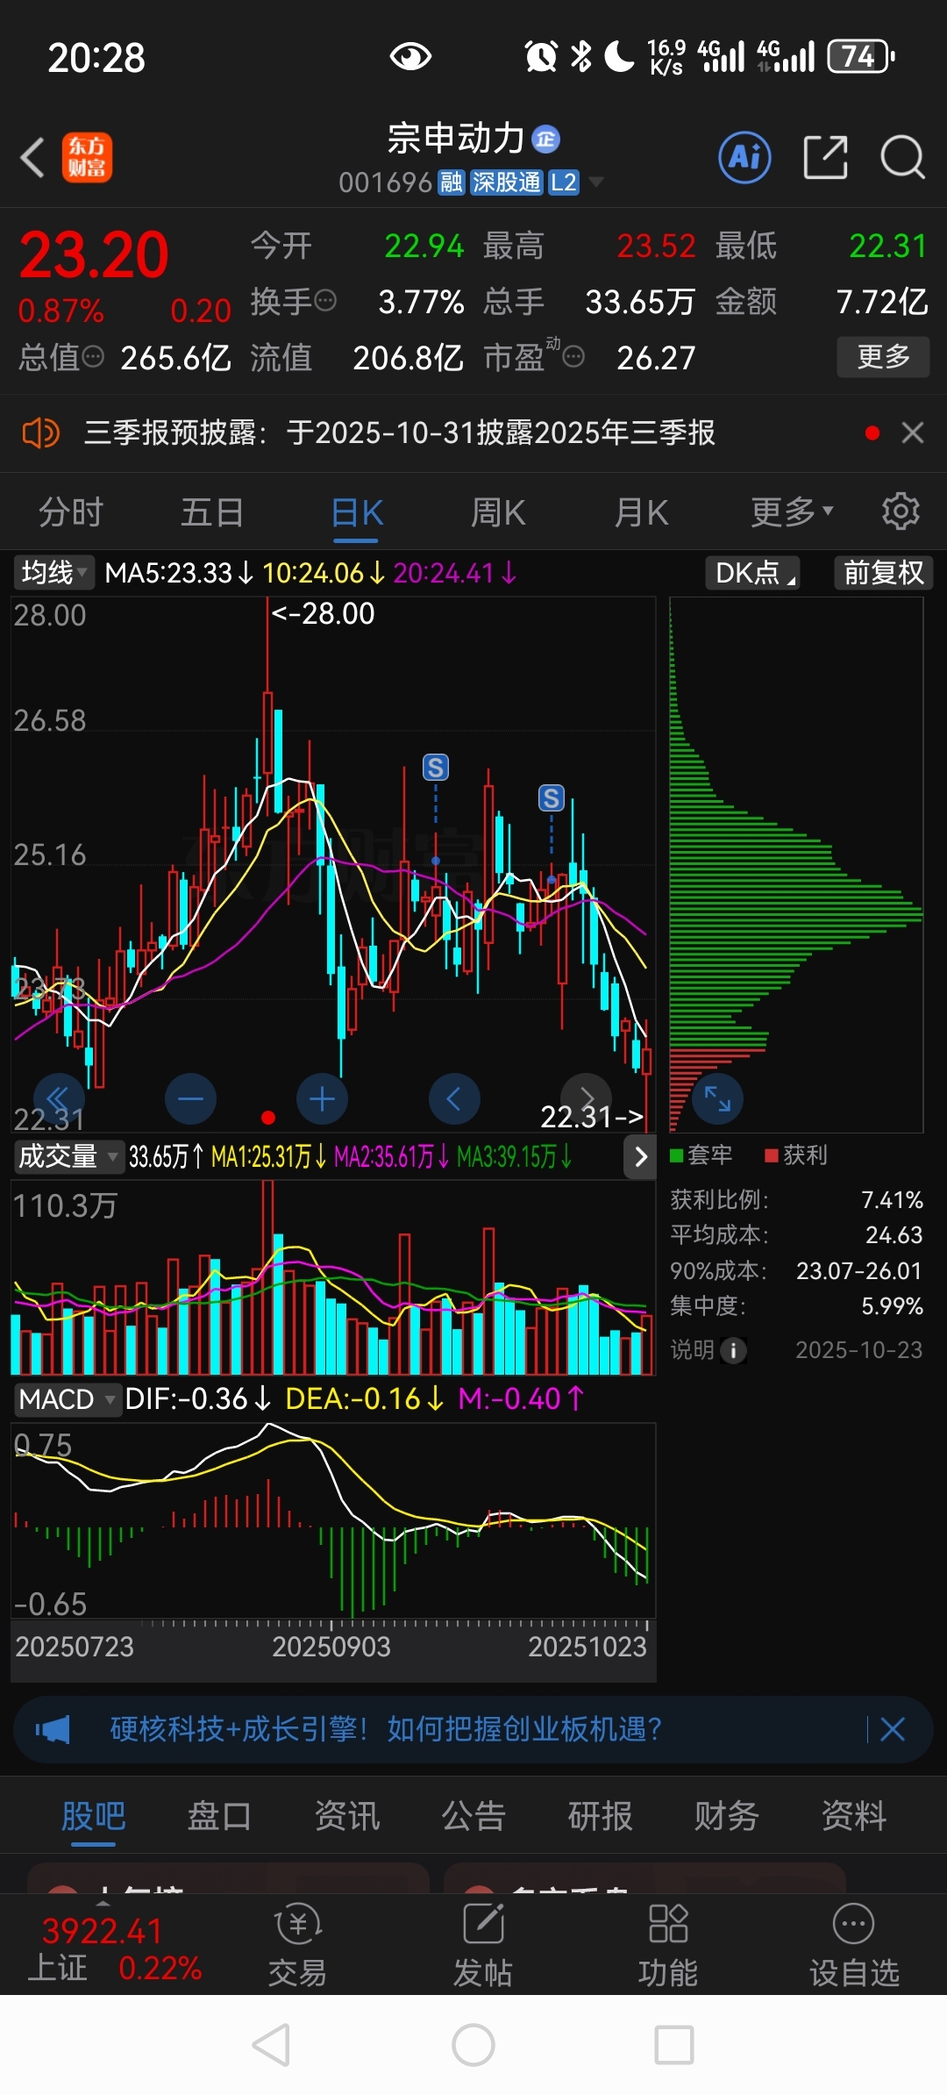Tap the 更多 quote details button
The width and height of the screenshot is (947, 2095).
coord(883,356)
